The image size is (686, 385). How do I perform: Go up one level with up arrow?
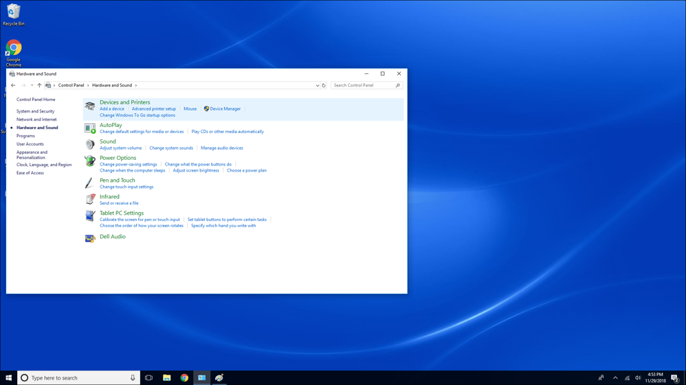pos(39,85)
